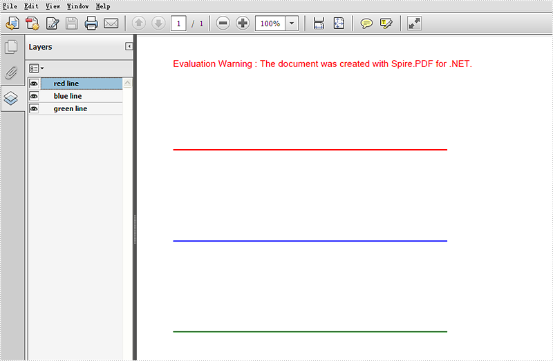
Task: Click the fit full page icon
Action: coord(339,23)
